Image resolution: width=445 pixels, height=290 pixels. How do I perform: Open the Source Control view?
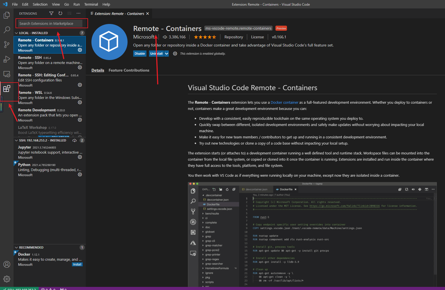click(7, 45)
